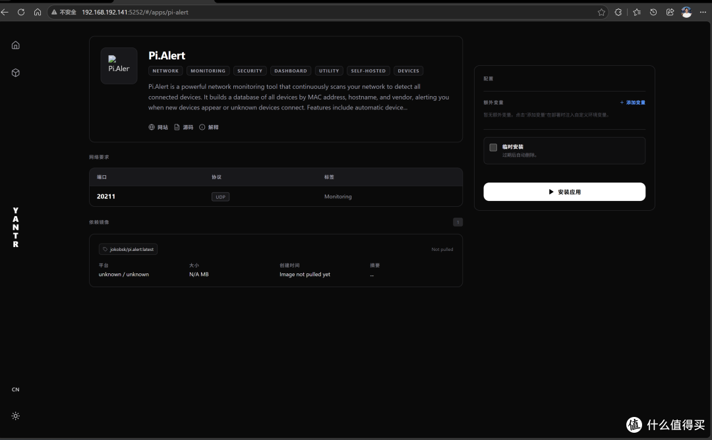Image resolution: width=712 pixels, height=440 pixels.
Task: Open the browser extensions icon
Action: click(618, 13)
